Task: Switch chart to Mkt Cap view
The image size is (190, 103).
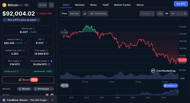Action: 74,14
